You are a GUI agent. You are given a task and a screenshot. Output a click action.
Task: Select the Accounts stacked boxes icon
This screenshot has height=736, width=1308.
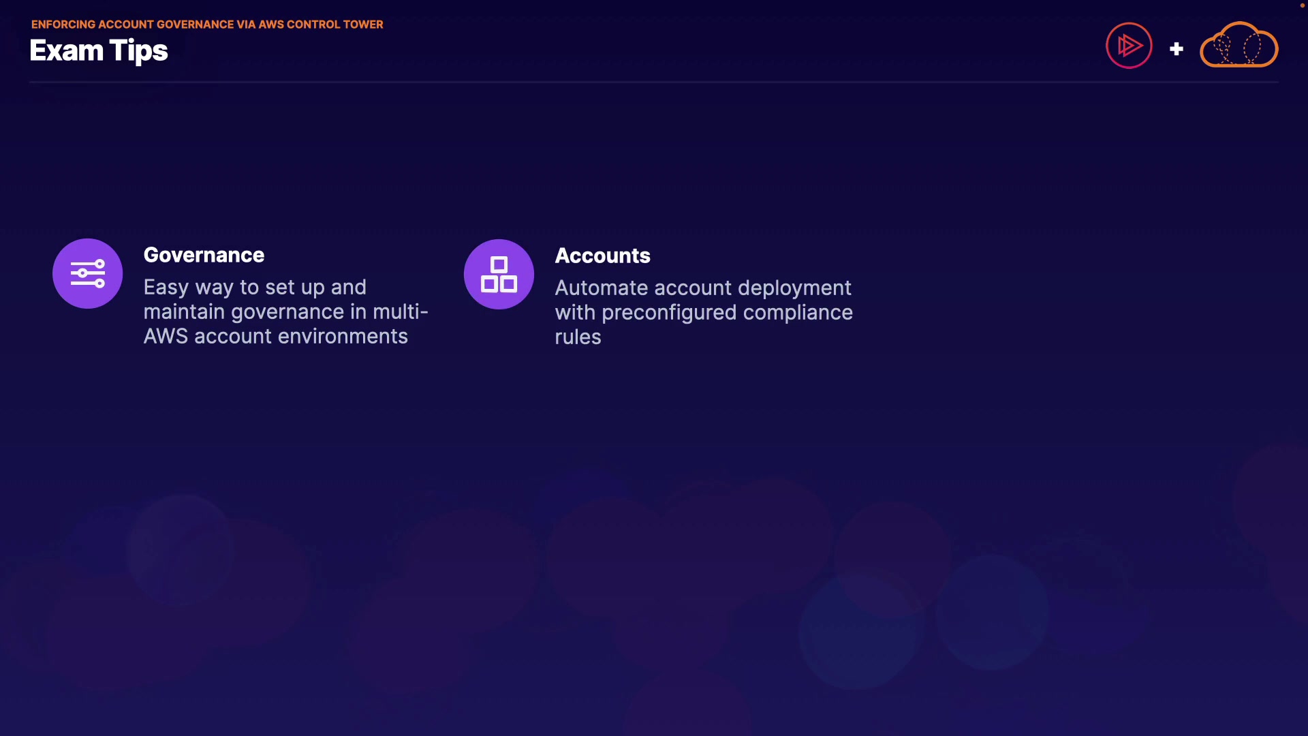click(x=499, y=274)
